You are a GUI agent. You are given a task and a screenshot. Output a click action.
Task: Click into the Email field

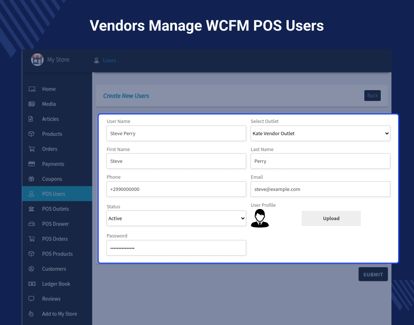click(x=320, y=189)
